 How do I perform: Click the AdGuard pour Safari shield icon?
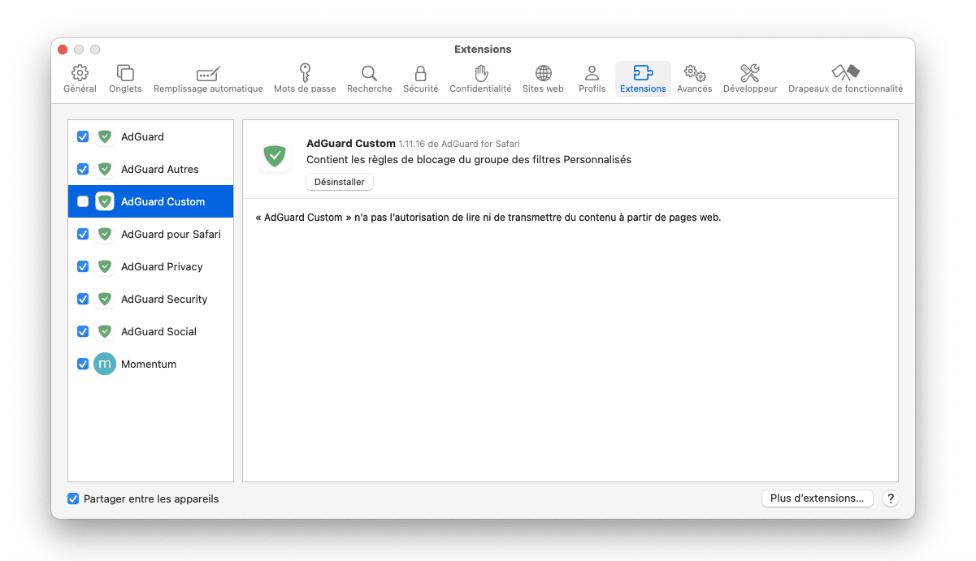click(x=105, y=234)
